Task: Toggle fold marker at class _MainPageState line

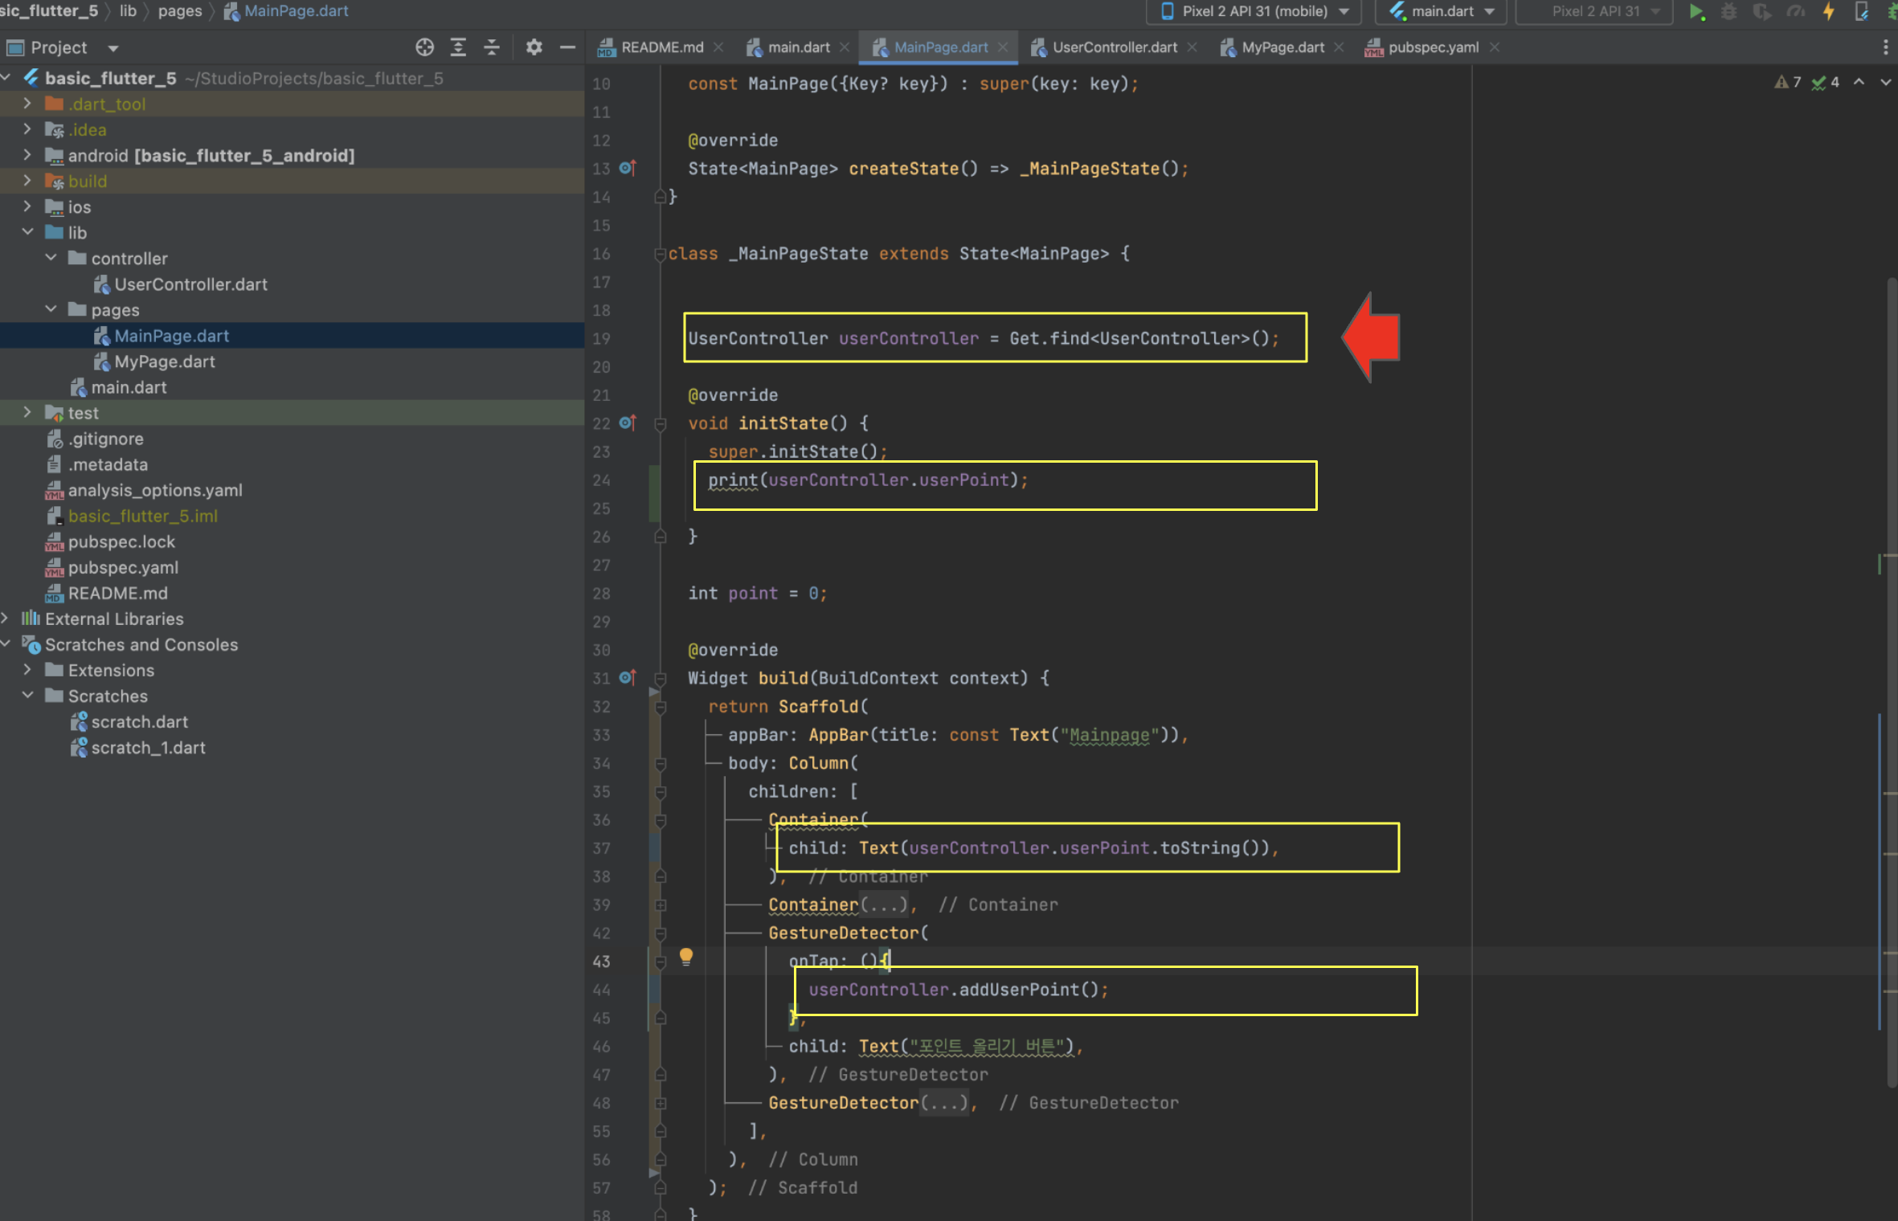Action: pyautogui.click(x=660, y=254)
